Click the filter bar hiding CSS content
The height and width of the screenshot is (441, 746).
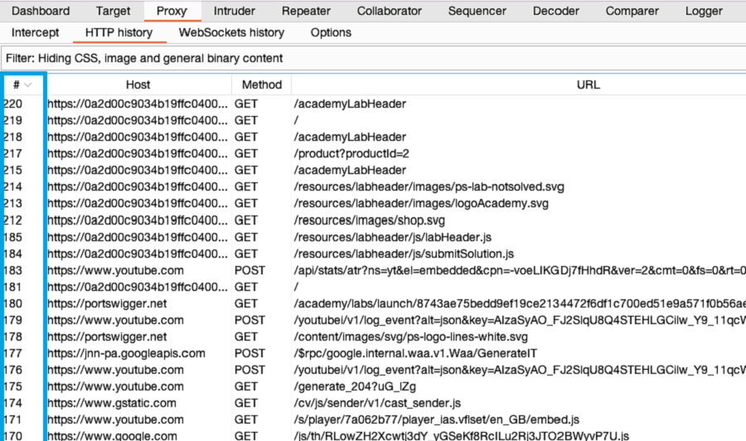point(373,59)
